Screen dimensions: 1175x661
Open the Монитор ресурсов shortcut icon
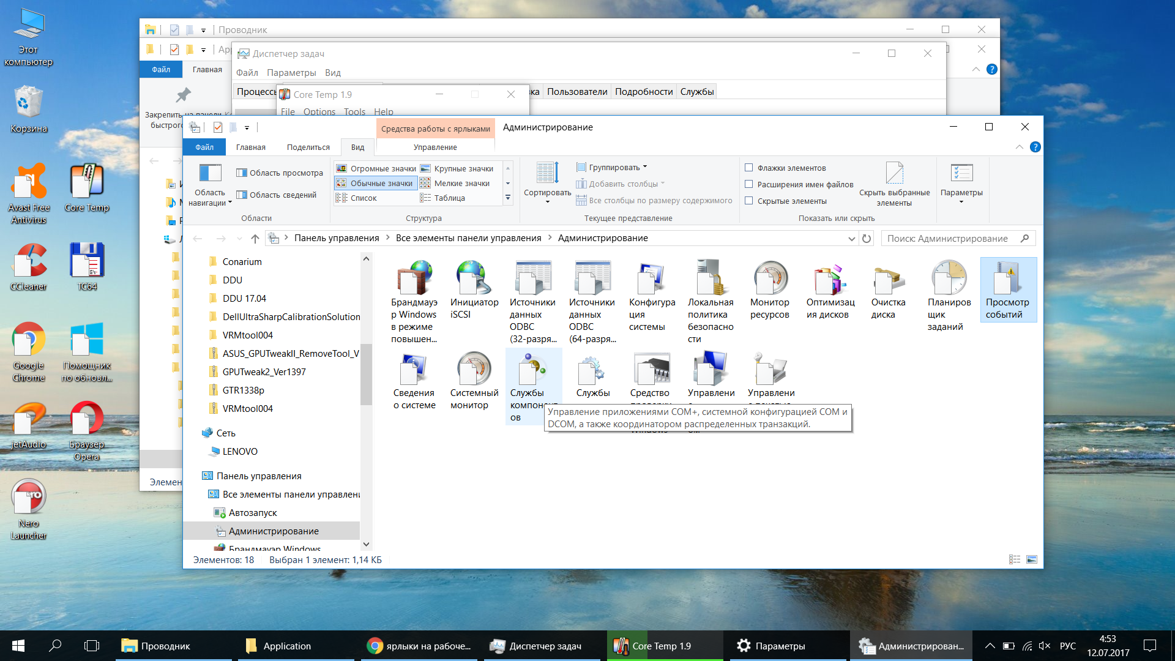coord(770,279)
